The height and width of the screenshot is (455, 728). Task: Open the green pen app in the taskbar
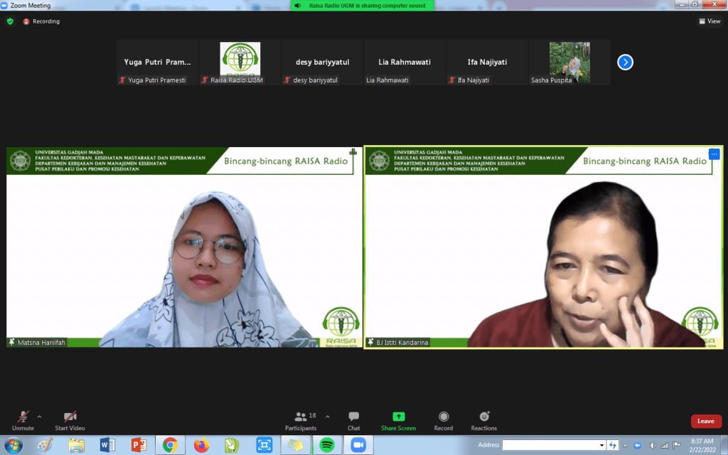(232, 445)
